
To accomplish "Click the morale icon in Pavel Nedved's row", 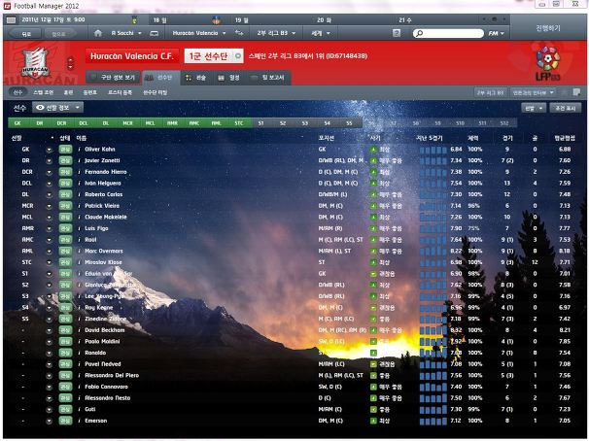I will click(373, 364).
